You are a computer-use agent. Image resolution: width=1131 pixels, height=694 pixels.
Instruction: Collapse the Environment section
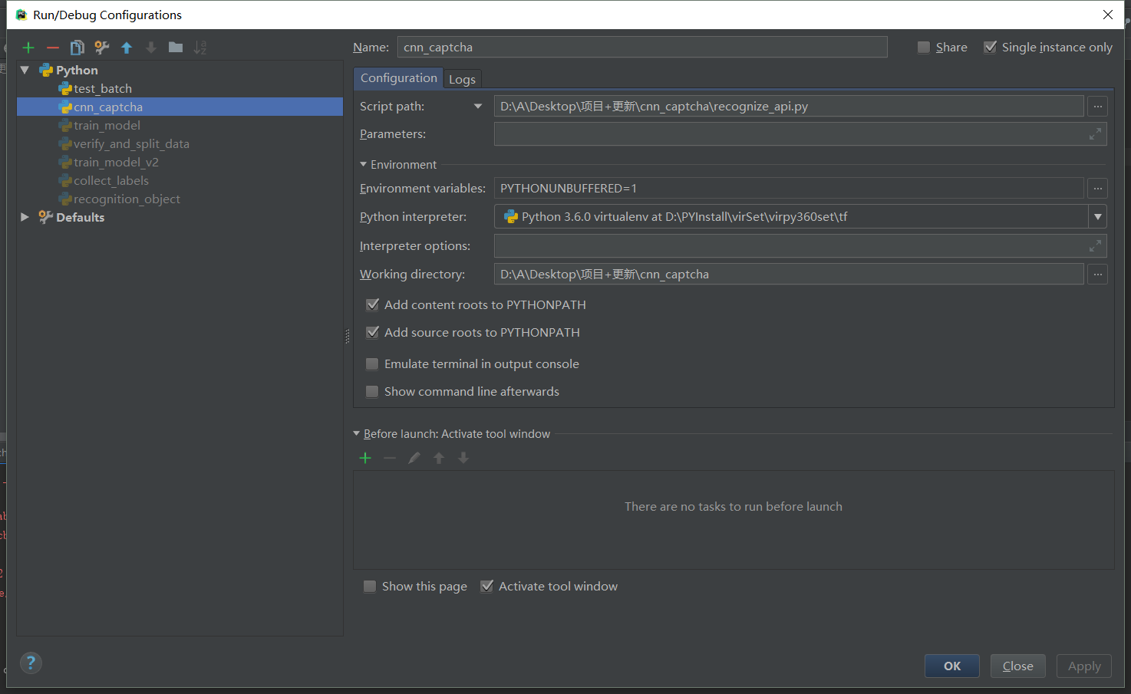point(363,164)
